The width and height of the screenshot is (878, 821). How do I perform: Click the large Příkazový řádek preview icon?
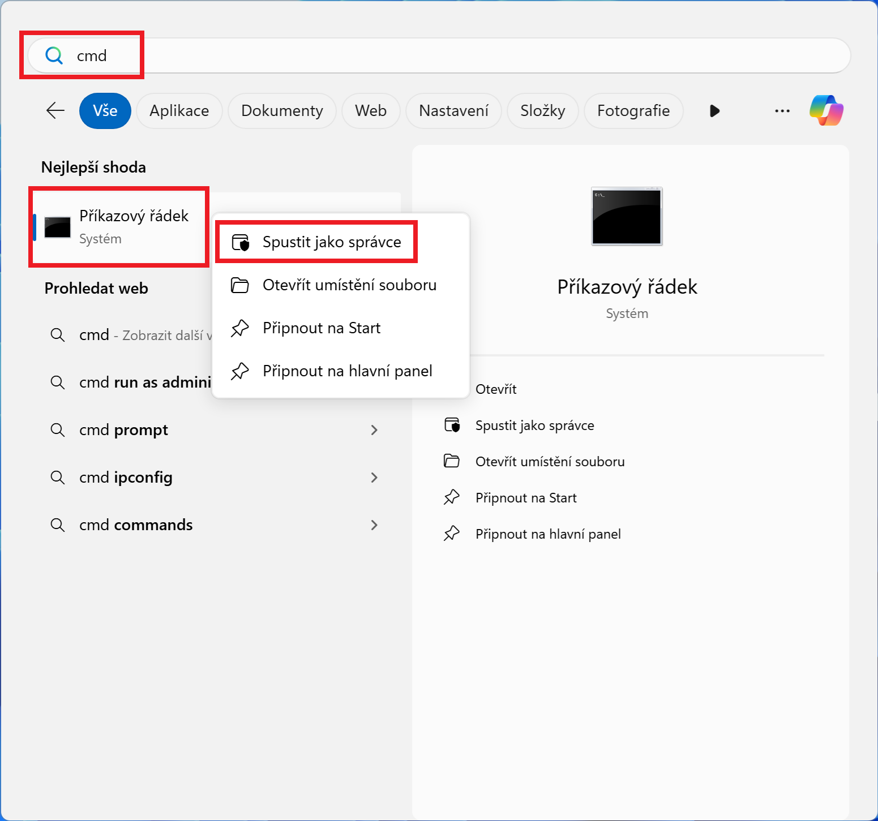click(627, 217)
